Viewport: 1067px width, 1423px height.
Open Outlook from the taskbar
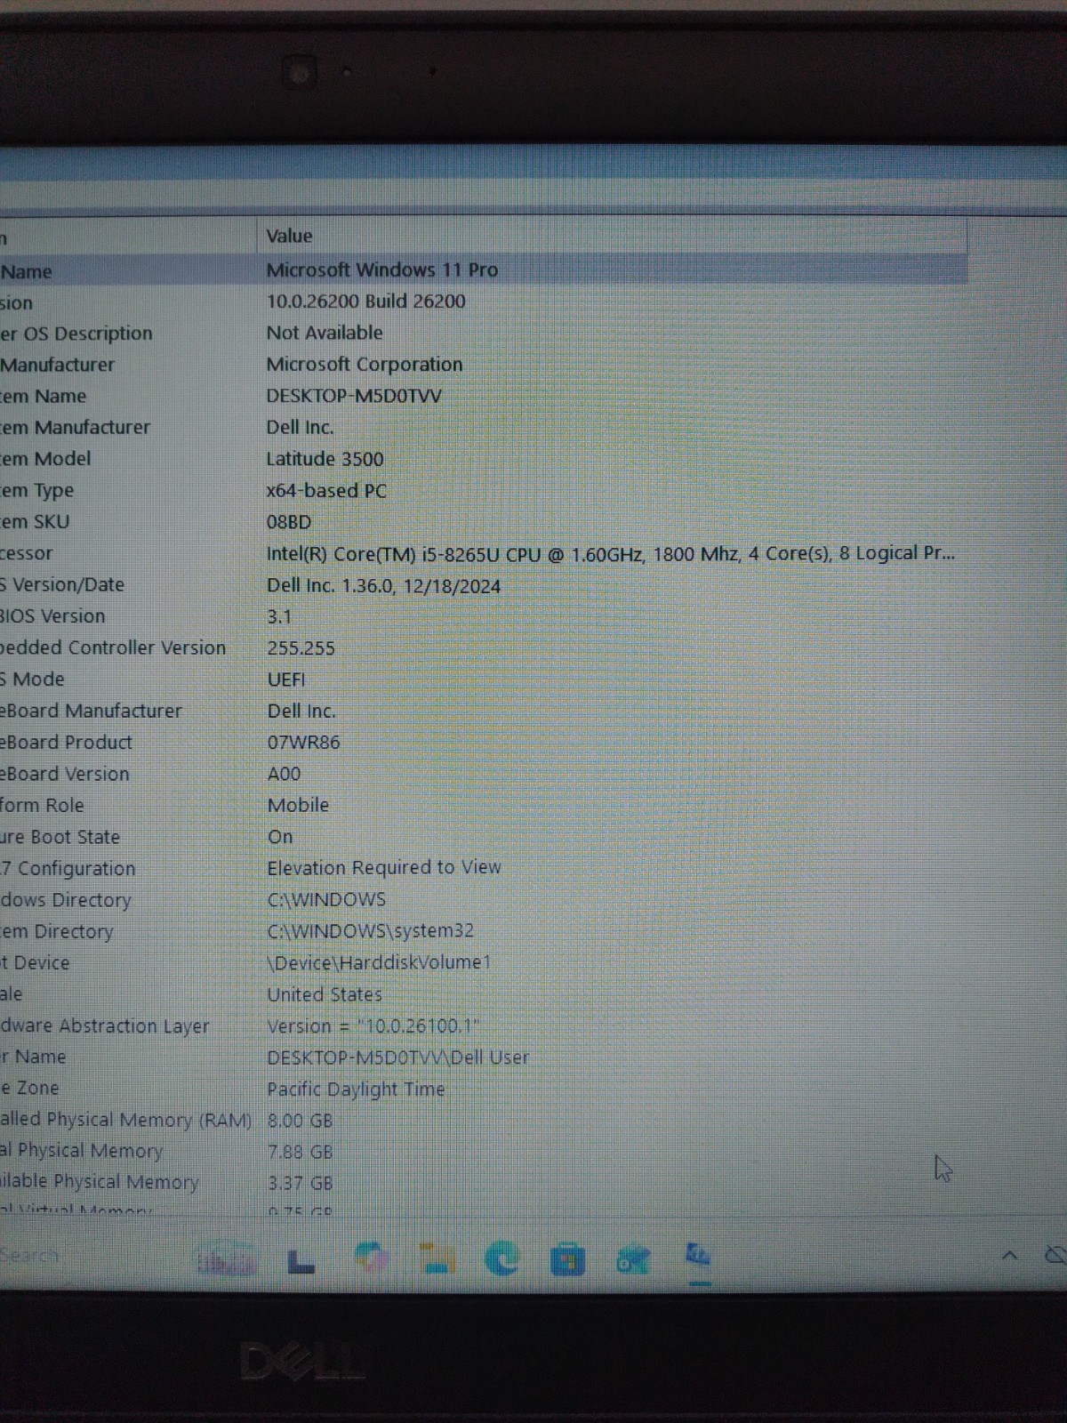click(633, 1259)
